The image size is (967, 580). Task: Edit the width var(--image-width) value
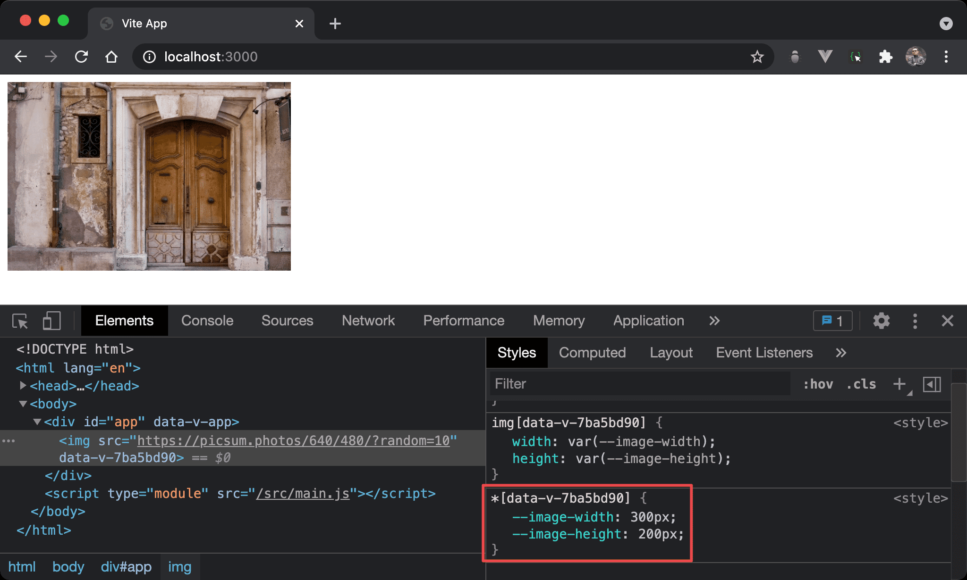pos(637,442)
